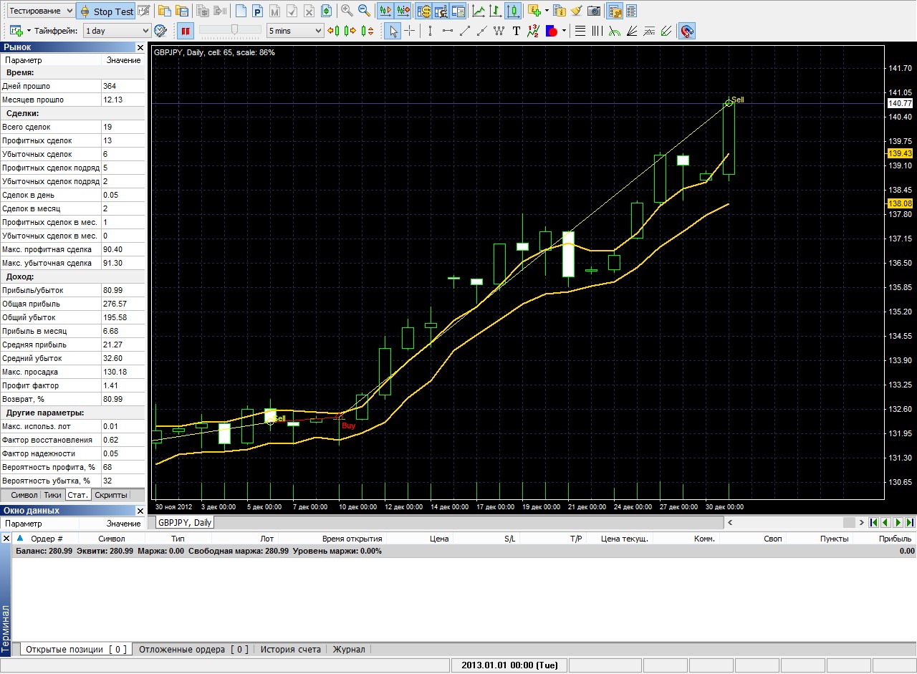Select the candlestick chart type icon
The width and height of the screenshot is (917, 674).
tap(512, 11)
